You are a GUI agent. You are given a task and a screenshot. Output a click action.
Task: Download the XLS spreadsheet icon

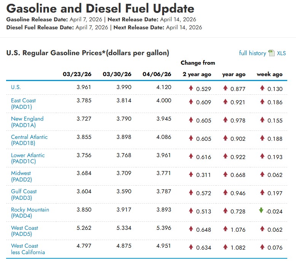pos(271,53)
